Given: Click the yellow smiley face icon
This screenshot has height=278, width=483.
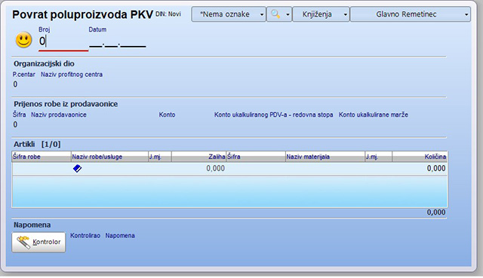Looking at the screenshot, I should pyautogui.click(x=23, y=40).
